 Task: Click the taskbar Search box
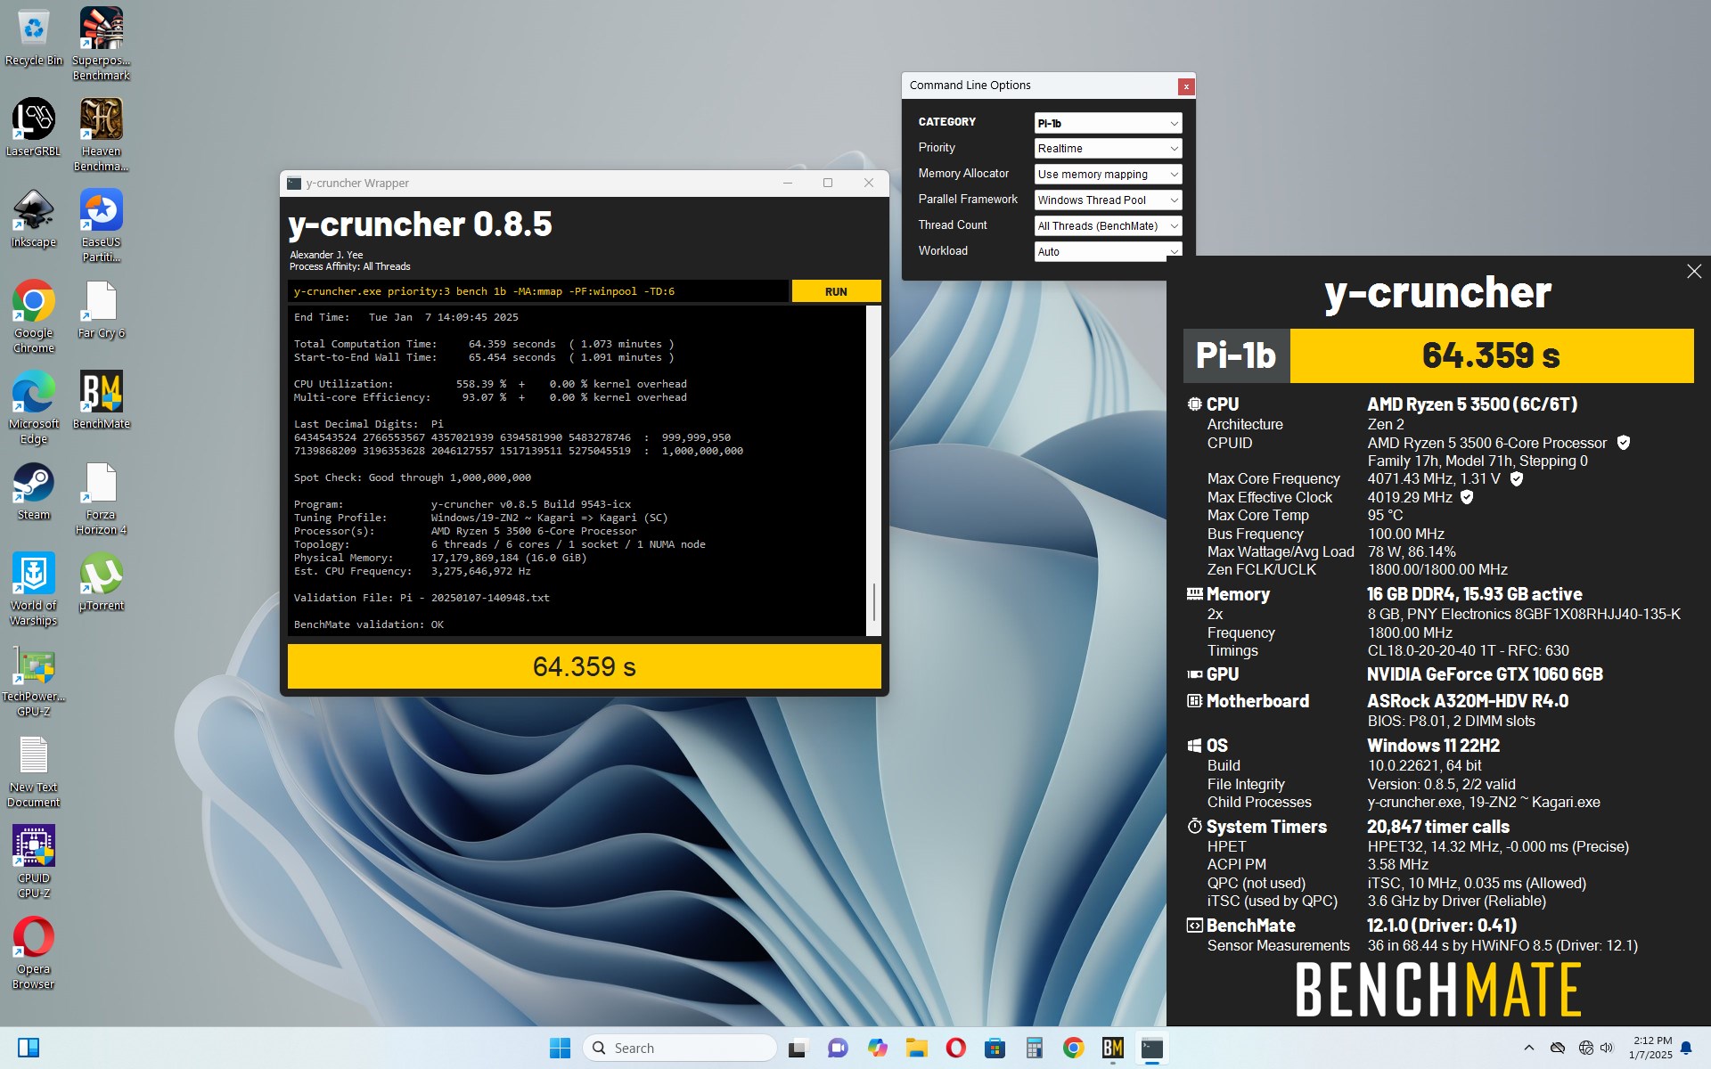pos(680,1049)
